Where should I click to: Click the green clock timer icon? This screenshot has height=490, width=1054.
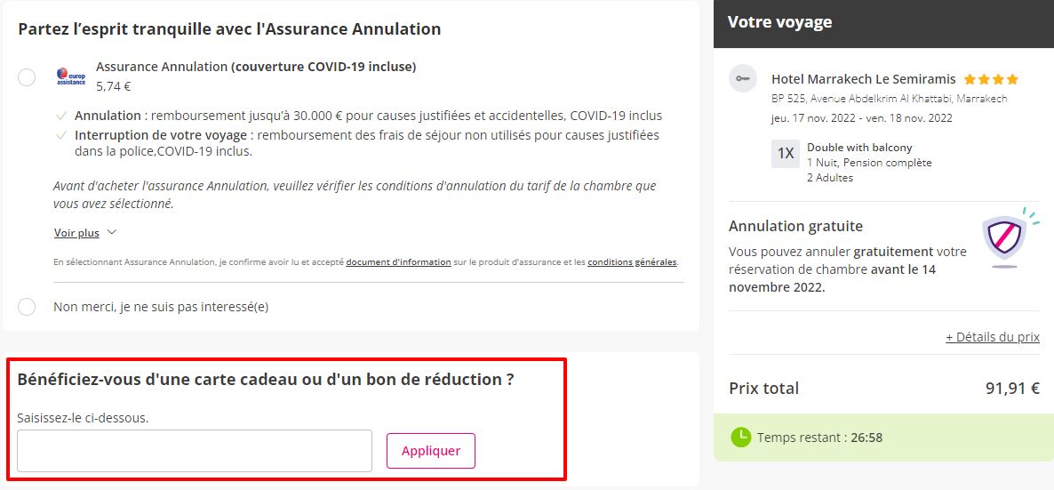[740, 438]
